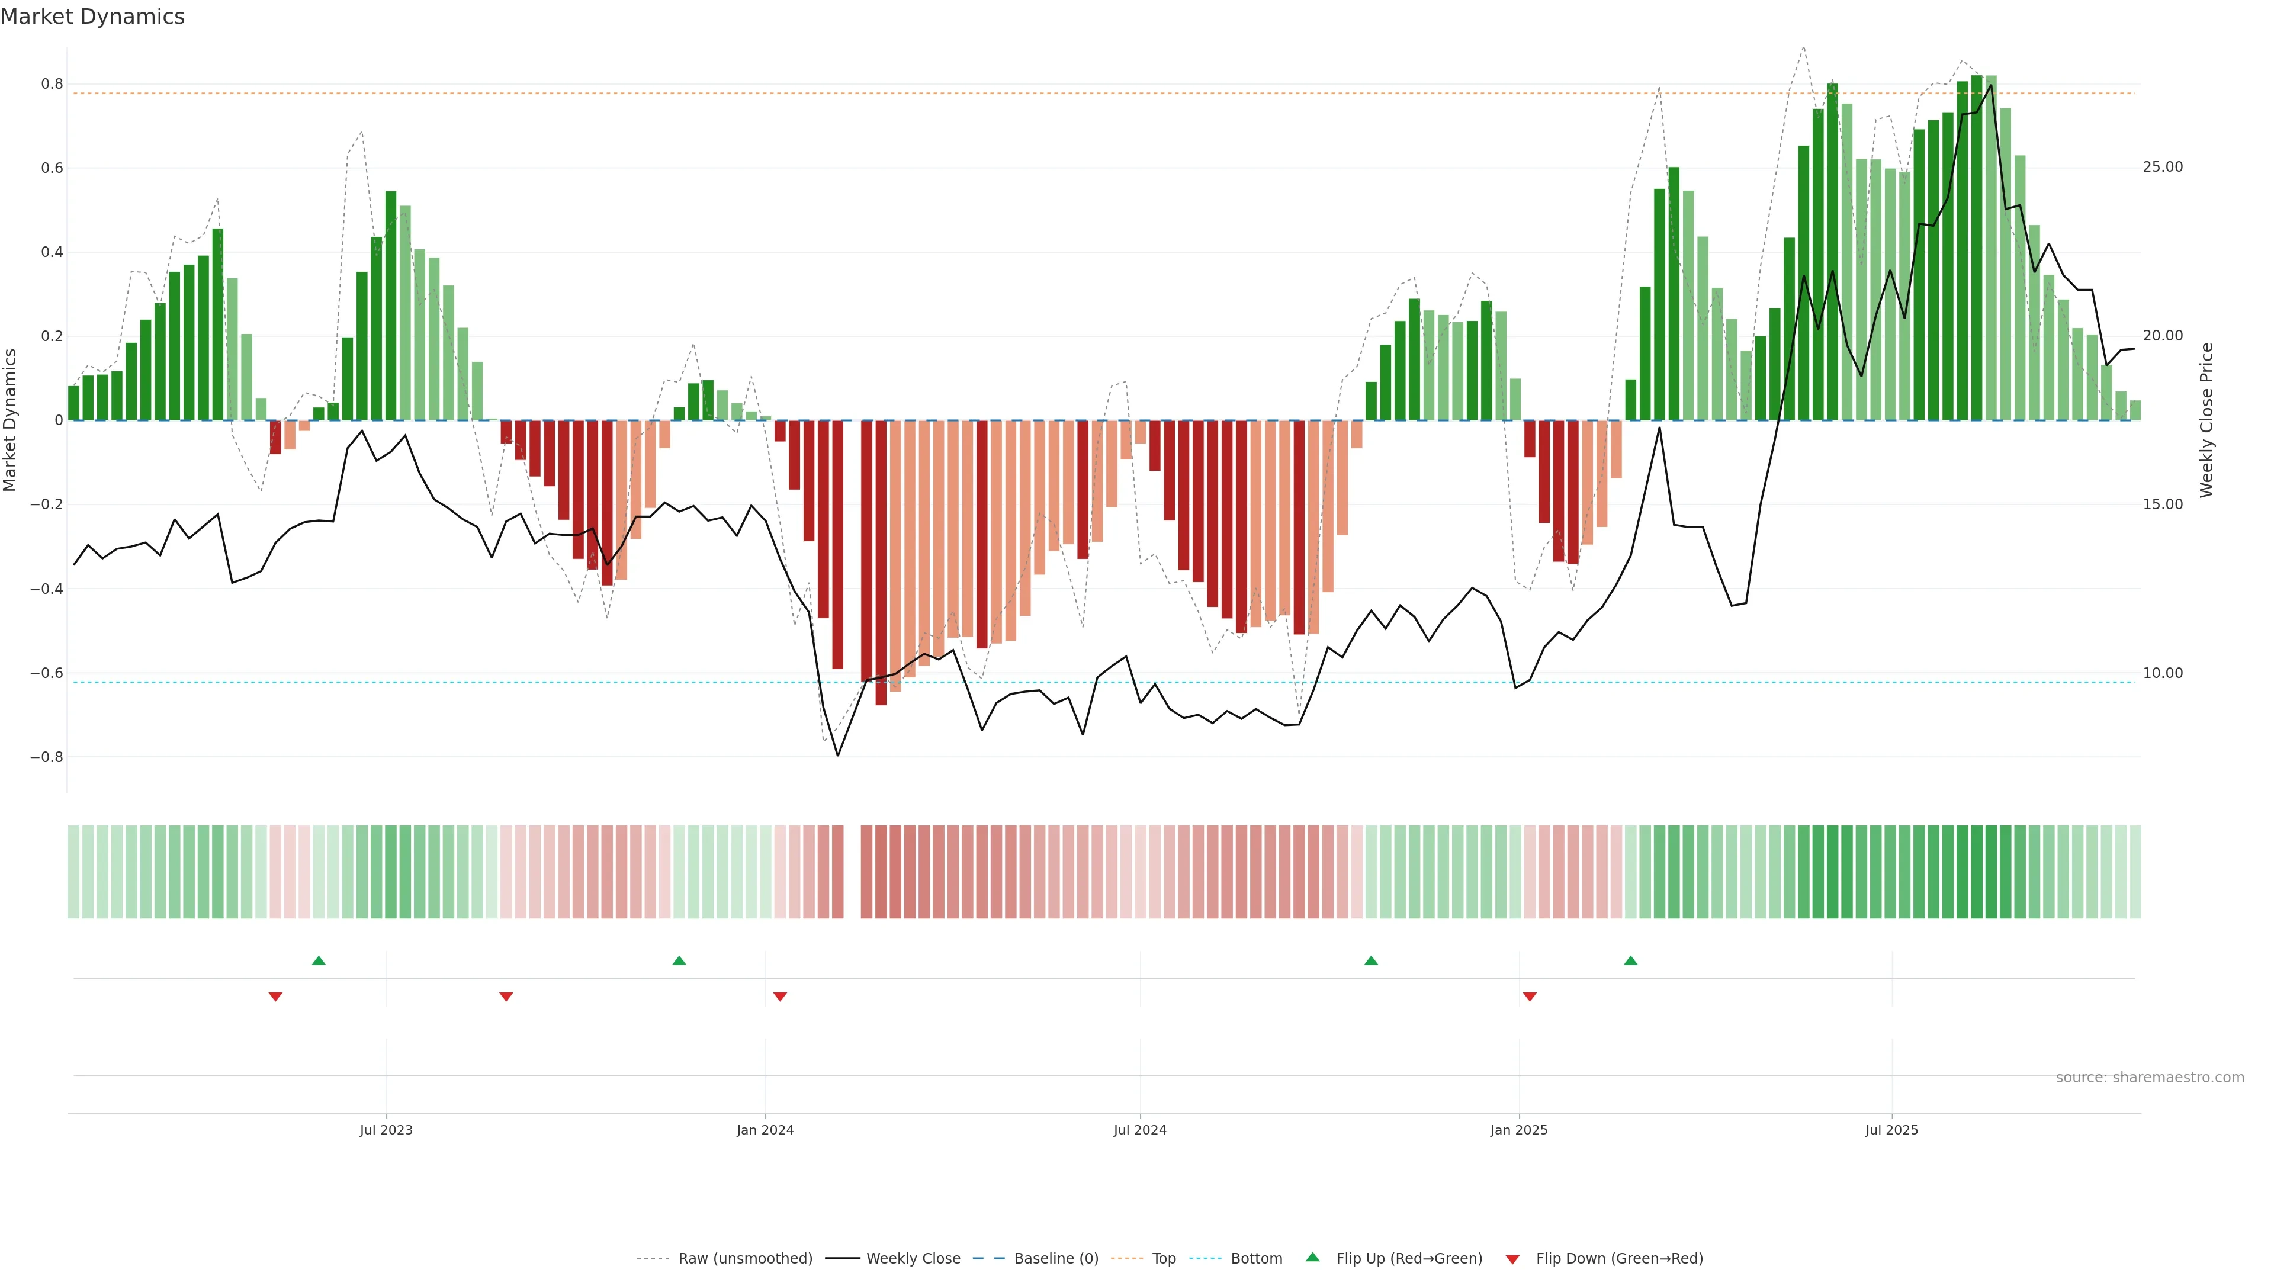Click the flip-down triangle just after Jan 2025

point(1530,997)
